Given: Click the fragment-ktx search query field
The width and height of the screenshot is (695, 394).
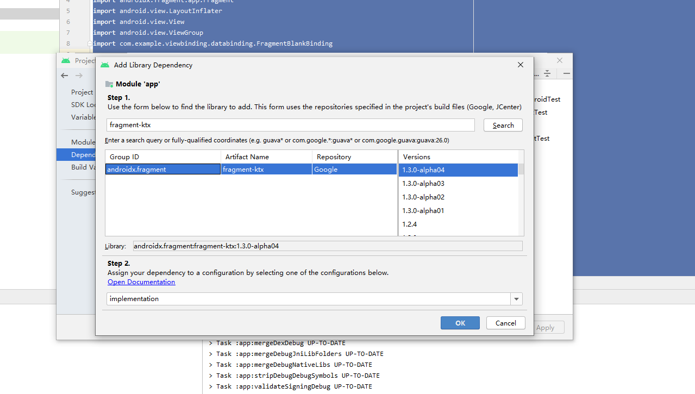Looking at the screenshot, I should coord(291,125).
